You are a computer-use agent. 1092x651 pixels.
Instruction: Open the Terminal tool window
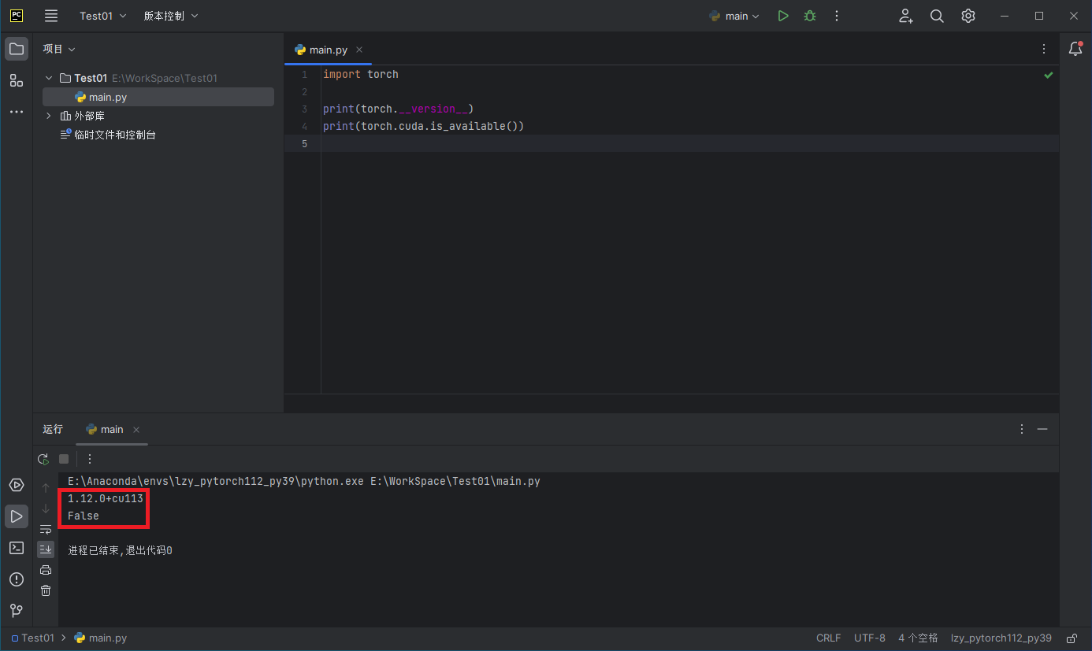tap(17, 548)
